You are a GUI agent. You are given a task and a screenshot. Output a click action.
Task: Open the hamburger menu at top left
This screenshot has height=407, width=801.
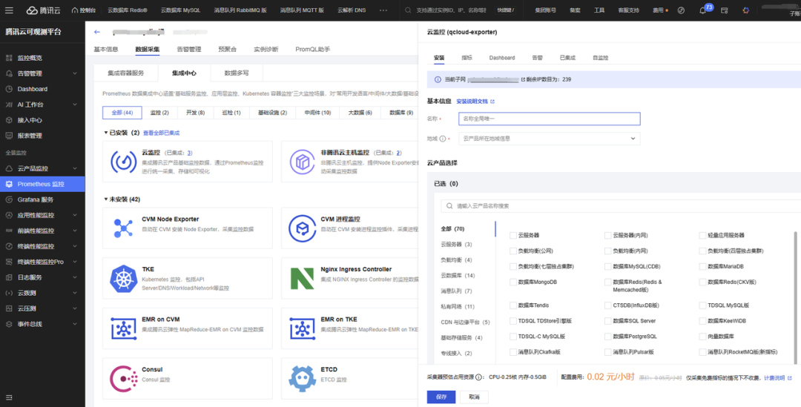(x=9, y=10)
